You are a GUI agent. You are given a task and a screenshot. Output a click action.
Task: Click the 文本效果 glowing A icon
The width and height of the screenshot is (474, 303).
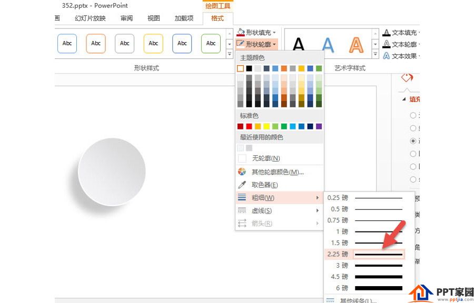(x=387, y=56)
